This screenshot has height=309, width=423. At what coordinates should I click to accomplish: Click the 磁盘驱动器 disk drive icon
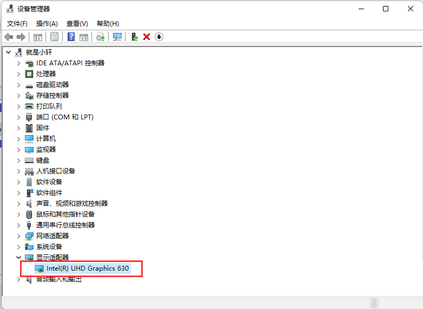(29, 86)
